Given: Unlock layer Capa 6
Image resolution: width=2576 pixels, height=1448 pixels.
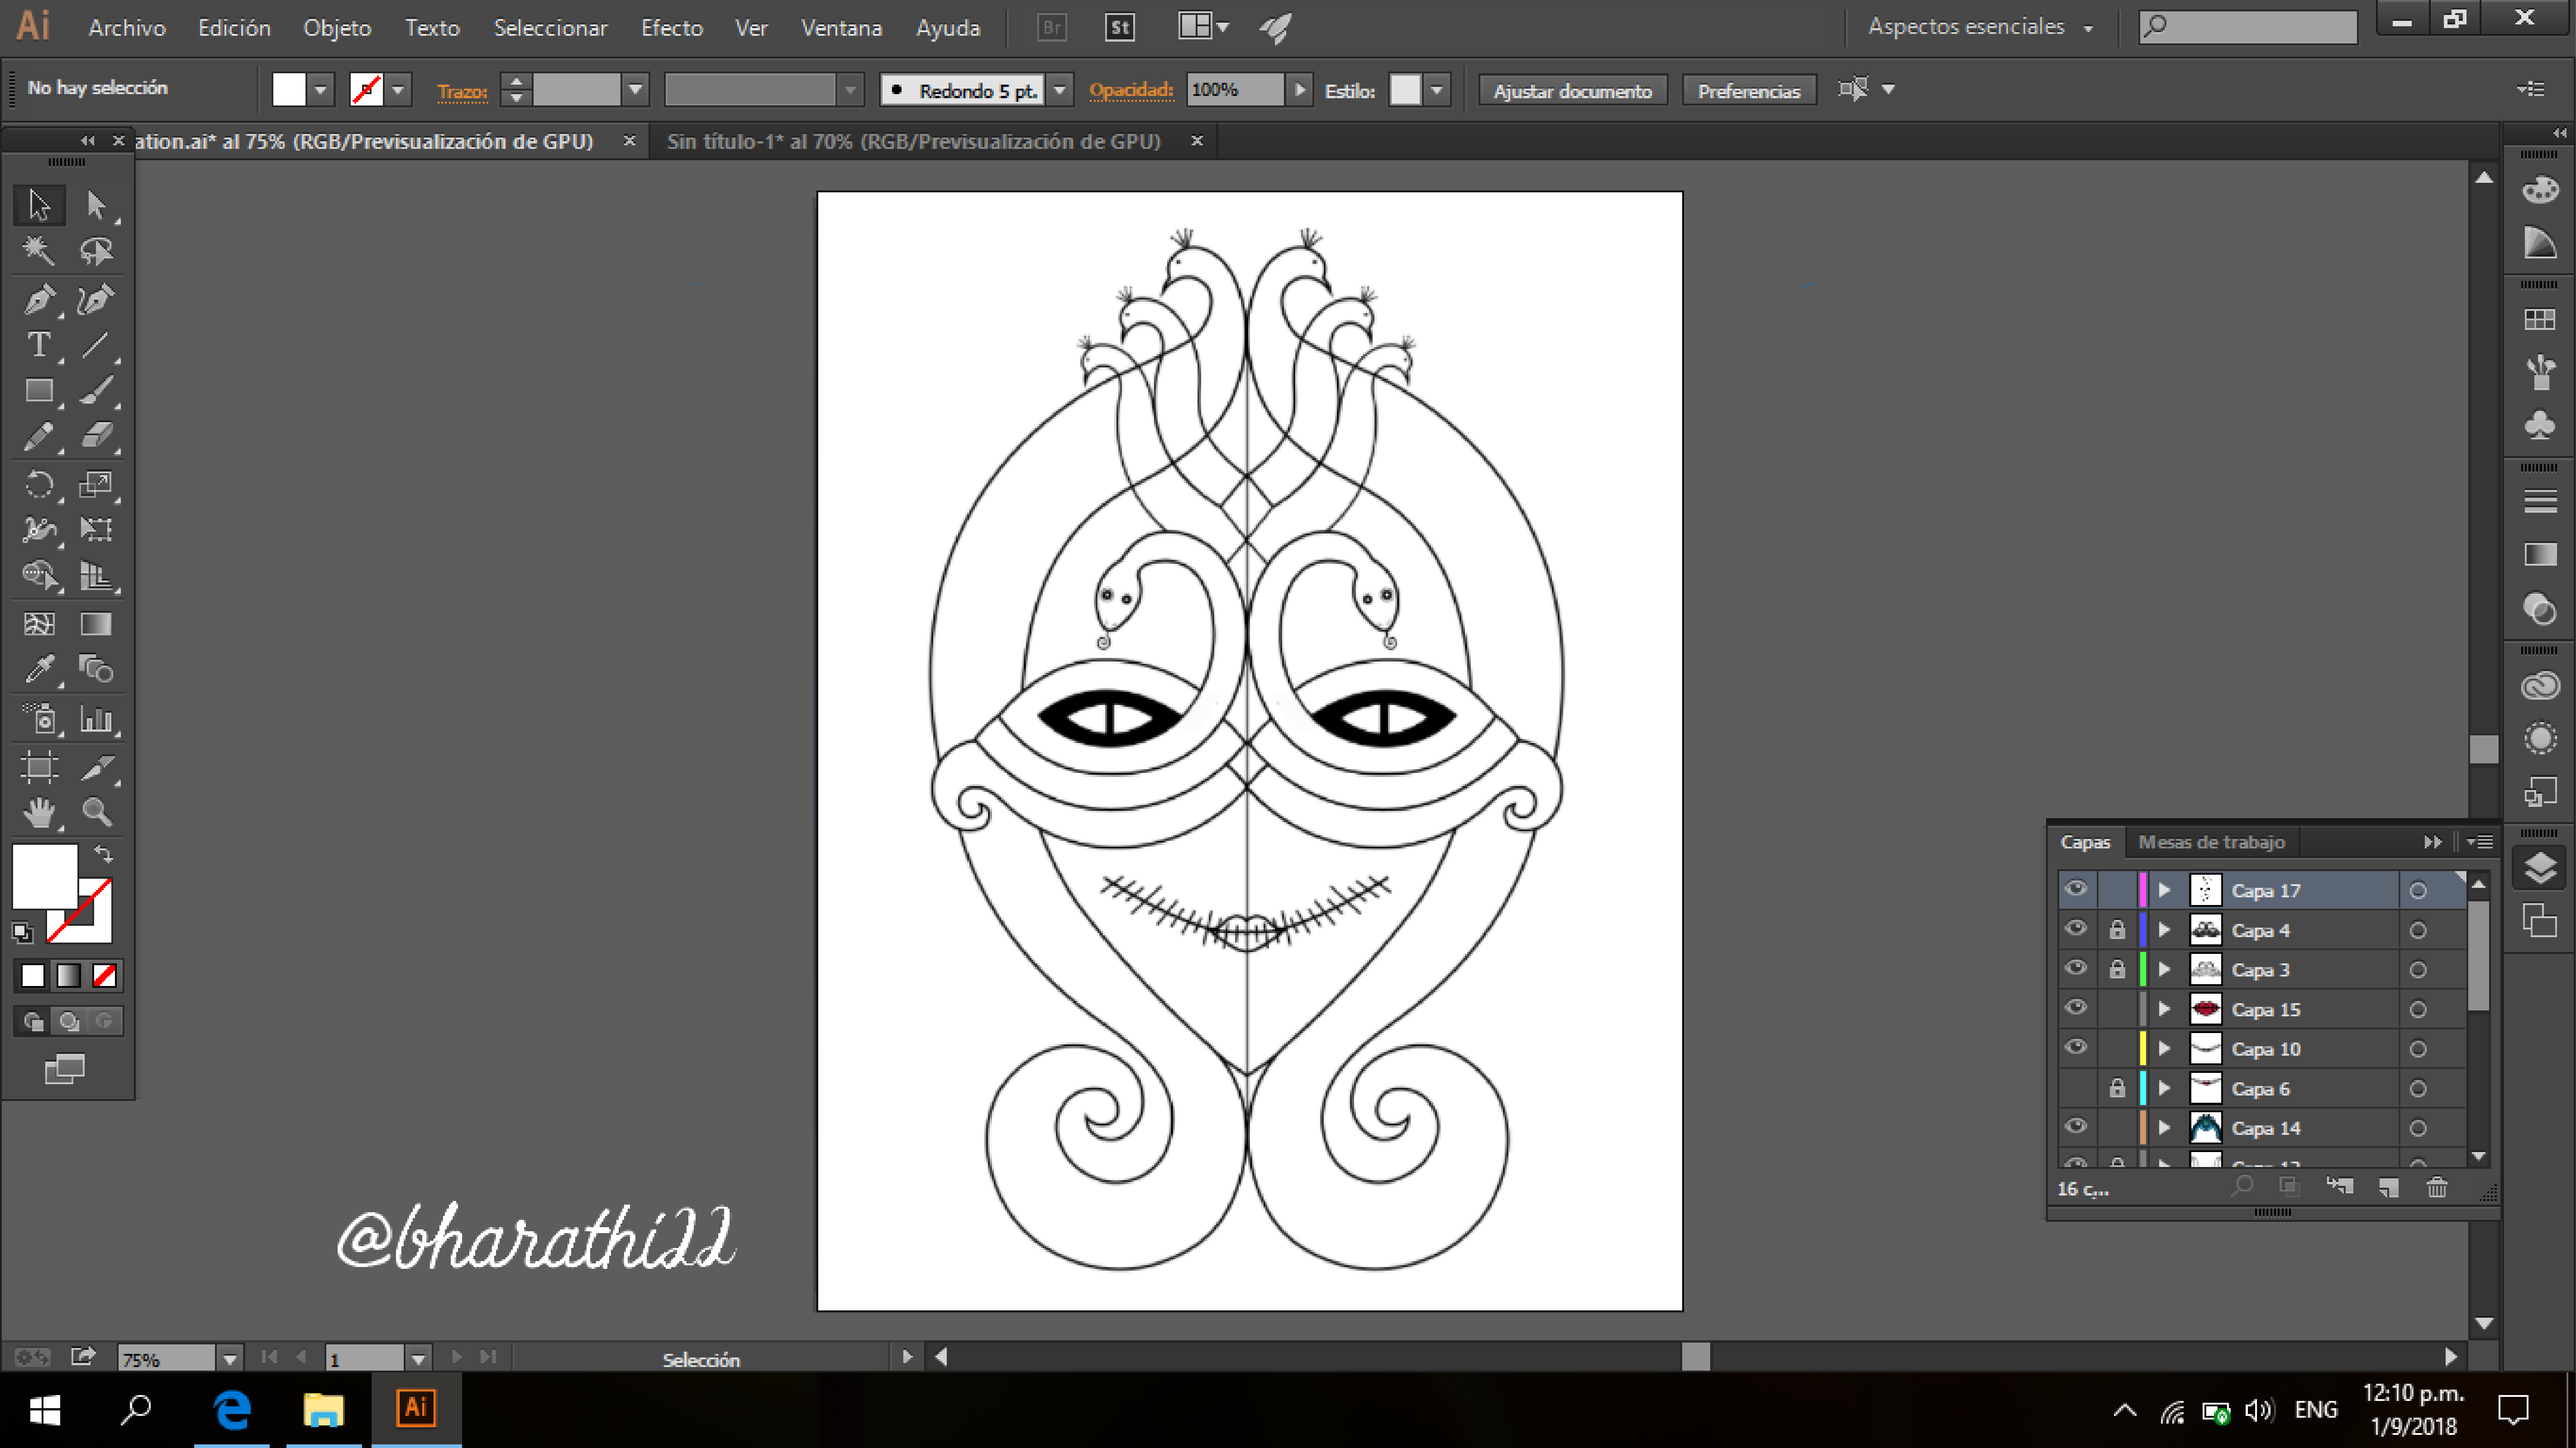Looking at the screenshot, I should click(x=2117, y=1088).
